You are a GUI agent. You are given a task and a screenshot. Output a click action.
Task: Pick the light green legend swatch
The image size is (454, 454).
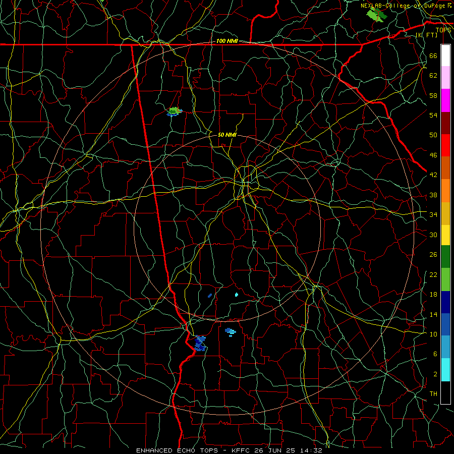(x=445, y=279)
